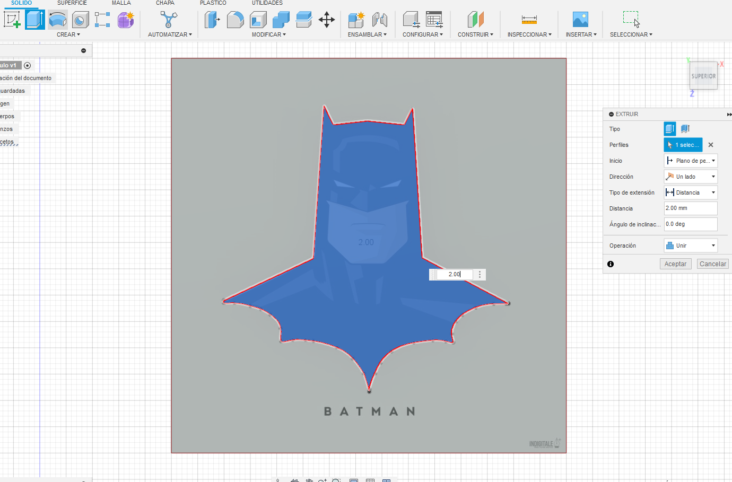Clear the Perfiles selection with the X

click(x=711, y=145)
